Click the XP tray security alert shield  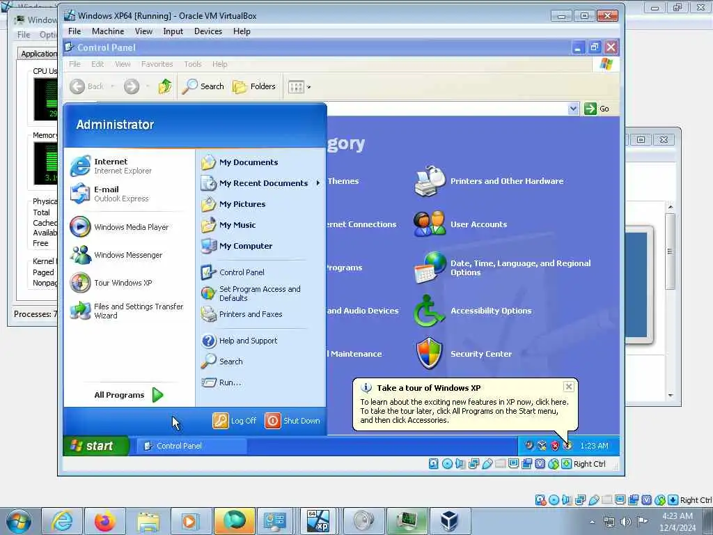pos(555,446)
